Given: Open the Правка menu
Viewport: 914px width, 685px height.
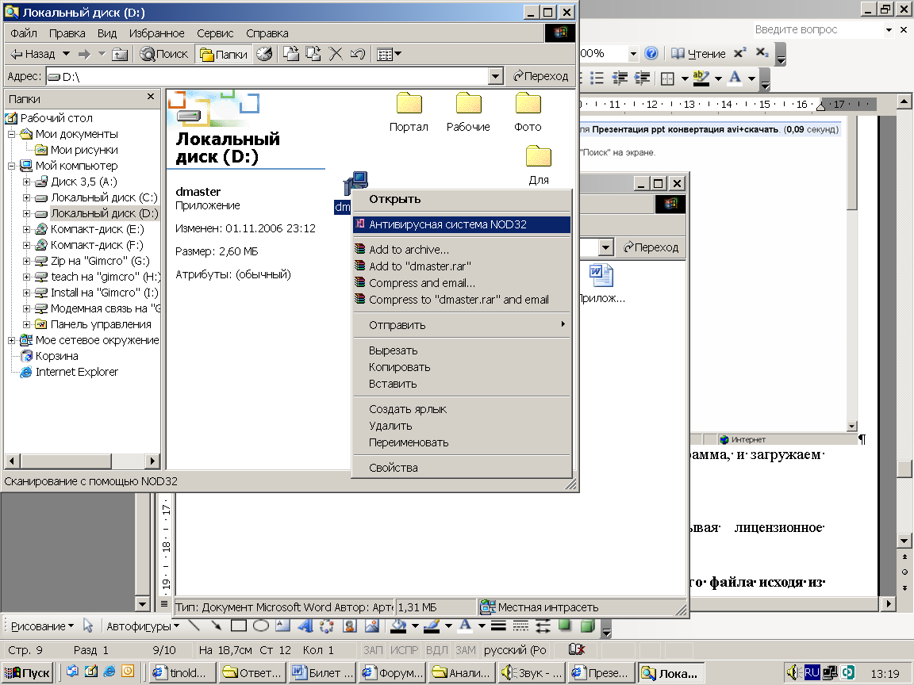Looking at the screenshot, I should [x=67, y=33].
